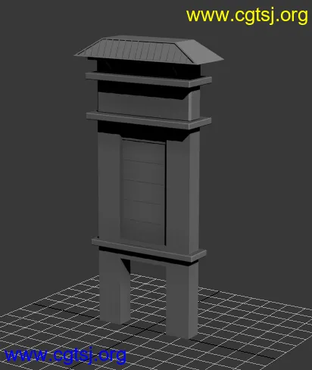Image resolution: width=312 pixels, height=370 pixels.
Task: Select the tiled roof of the model
Action: [149, 49]
